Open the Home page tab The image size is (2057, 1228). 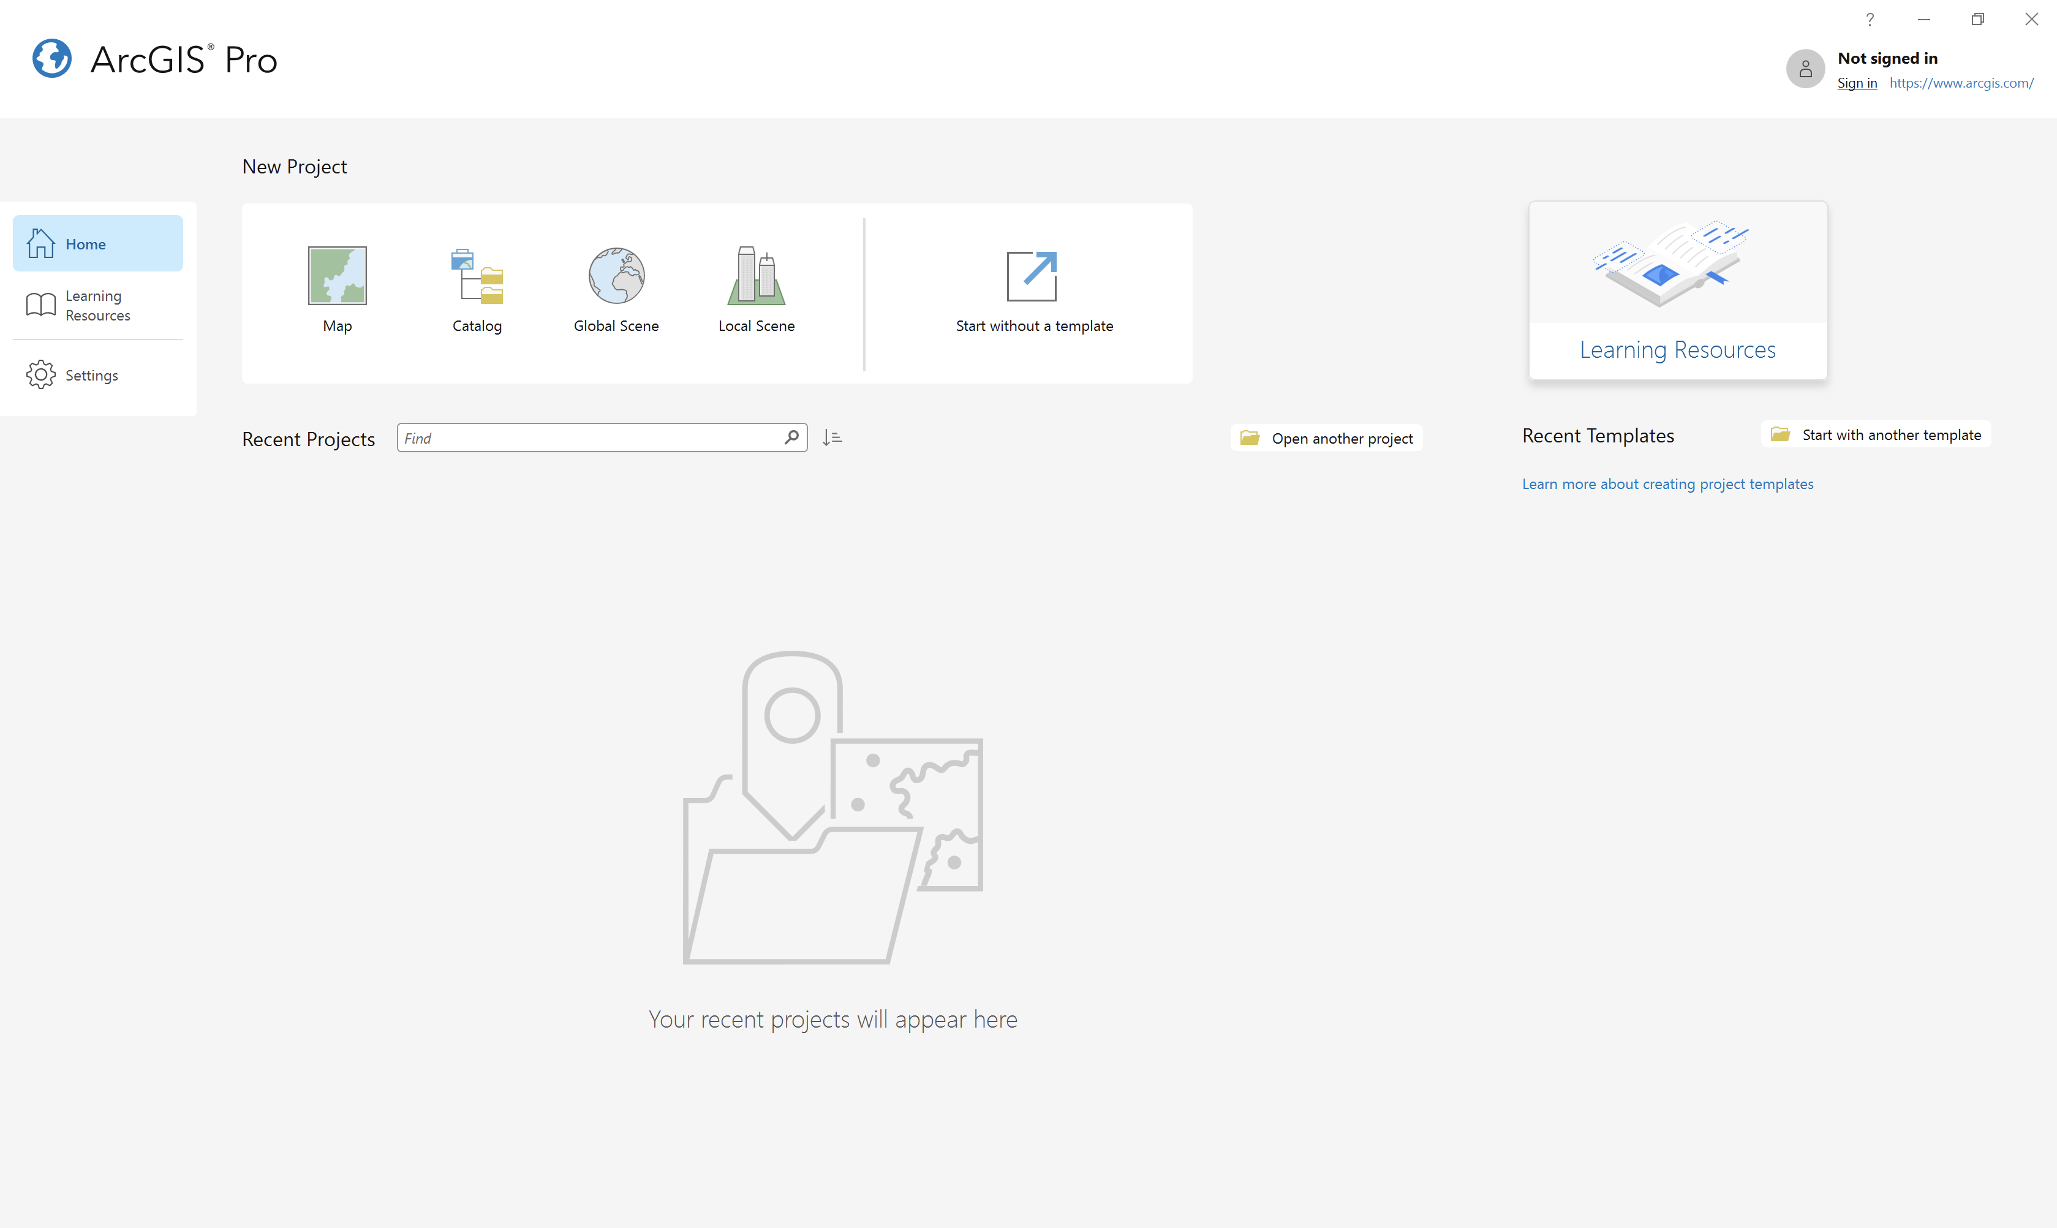click(x=97, y=243)
